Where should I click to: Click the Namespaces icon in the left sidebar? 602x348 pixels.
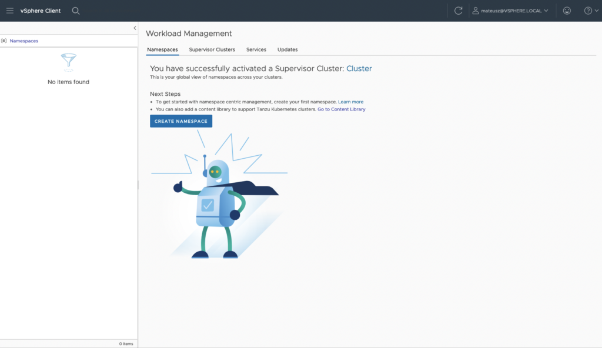pos(5,41)
